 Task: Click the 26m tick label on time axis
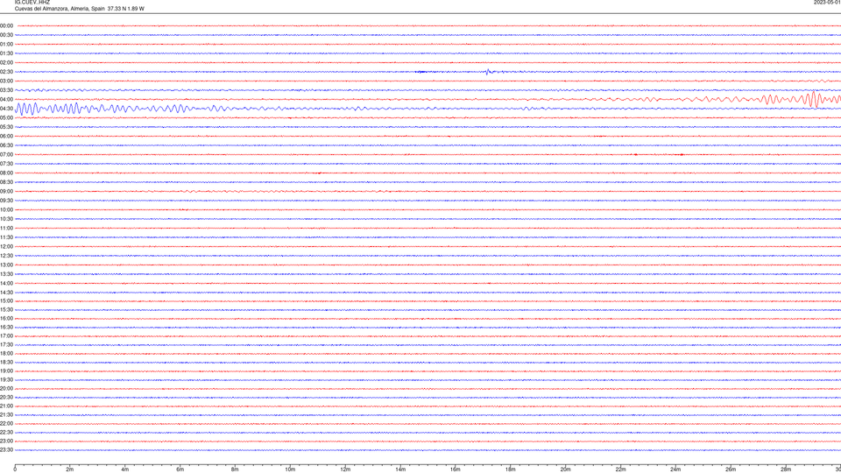point(731,469)
